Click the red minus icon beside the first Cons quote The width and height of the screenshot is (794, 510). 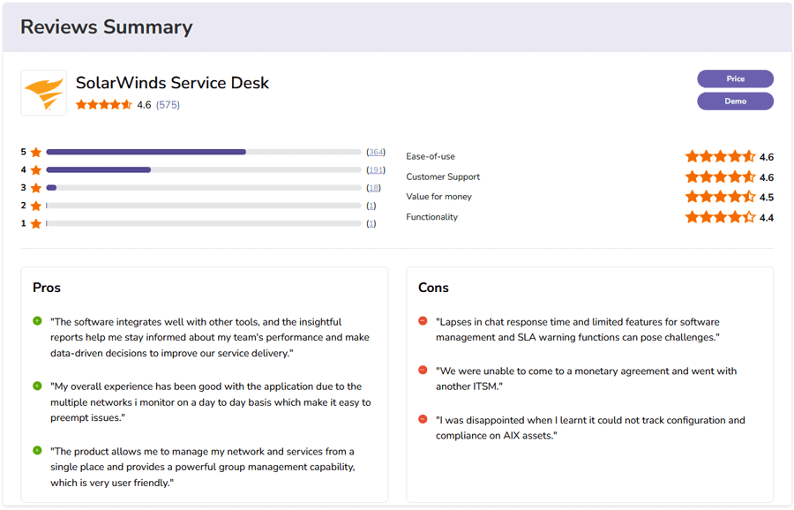point(421,321)
